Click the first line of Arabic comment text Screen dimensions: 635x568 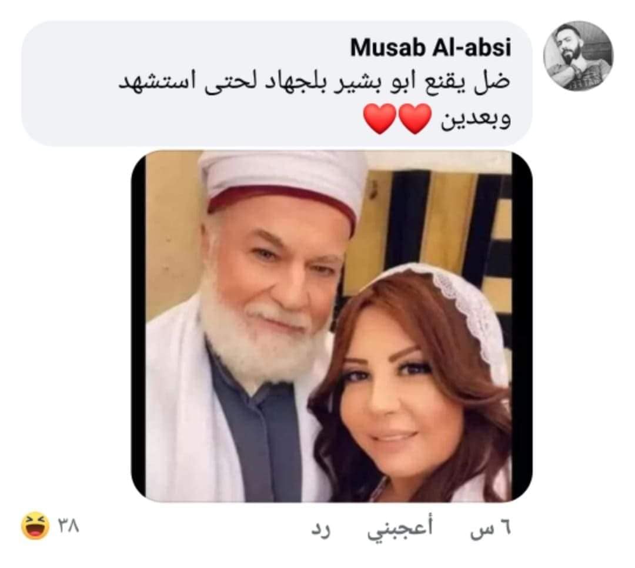tap(315, 82)
